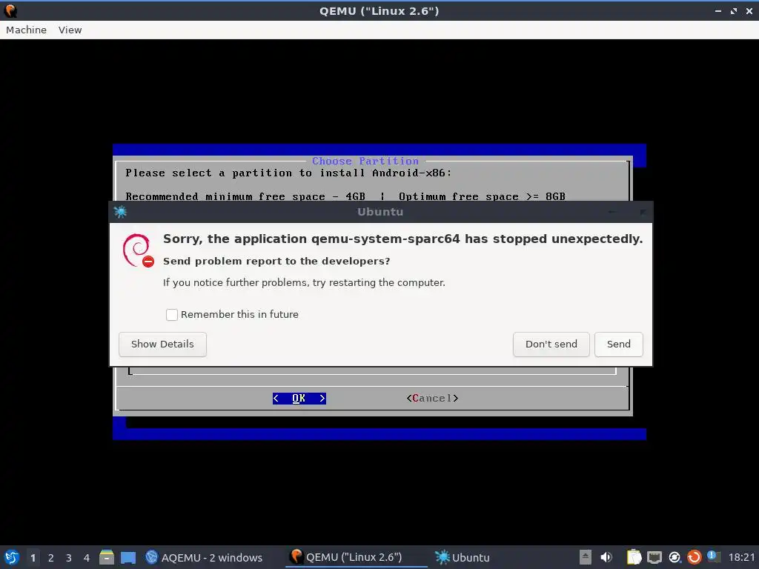Image resolution: width=759 pixels, height=569 pixels.
Task: Click the Ubuntu dialog title text
Action: [380, 212]
